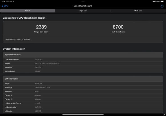Tap the Operating System row label
Image resolution: width=166 pixels, height=116 pixels.
pos(12,59)
